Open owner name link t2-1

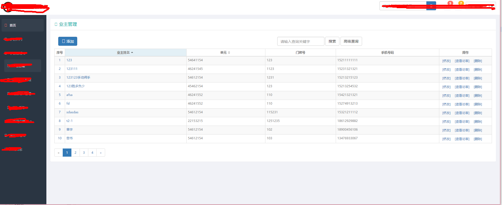[69, 121]
